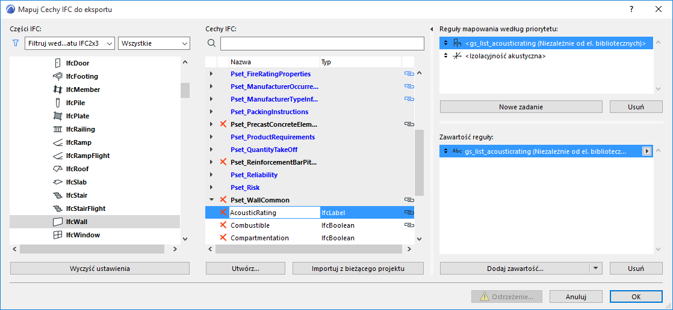The image size is (673, 310).
Task: Collapse the Pset_WallCommon group
Action: point(211,200)
